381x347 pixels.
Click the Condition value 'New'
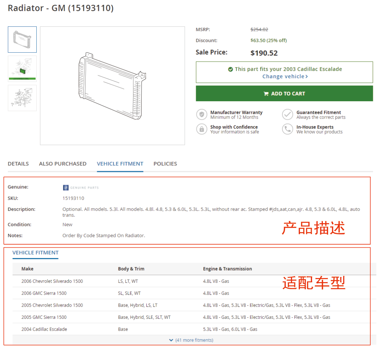[x=67, y=225]
